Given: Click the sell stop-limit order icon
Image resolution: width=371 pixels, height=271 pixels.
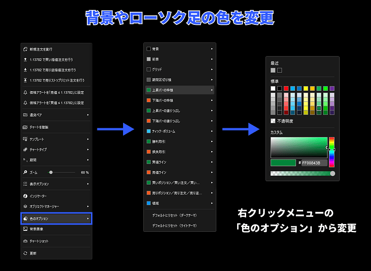Looking at the screenshot, I should [x=25, y=80].
